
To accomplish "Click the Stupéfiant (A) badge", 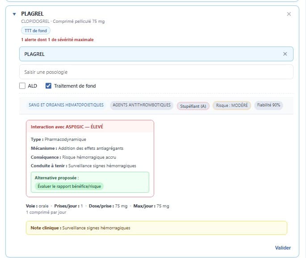I will pyautogui.click(x=193, y=106).
